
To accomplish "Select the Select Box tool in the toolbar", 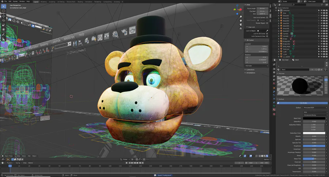I will 4,6.
